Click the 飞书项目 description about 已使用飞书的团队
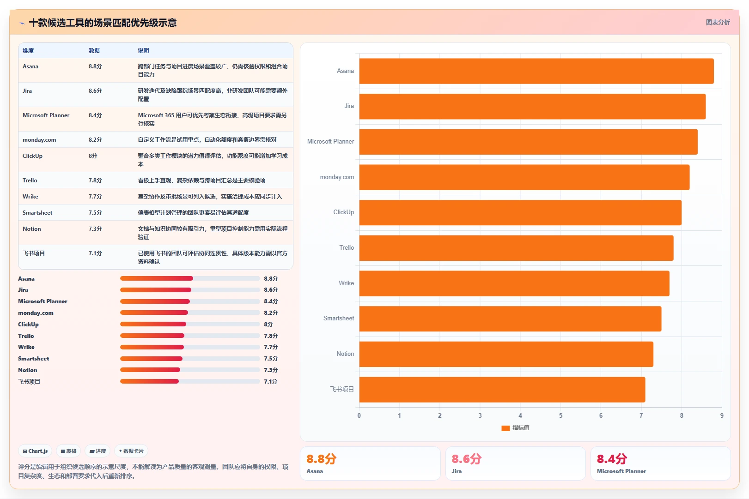The height and width of the screenshot is (499, 749). (213, 257)
